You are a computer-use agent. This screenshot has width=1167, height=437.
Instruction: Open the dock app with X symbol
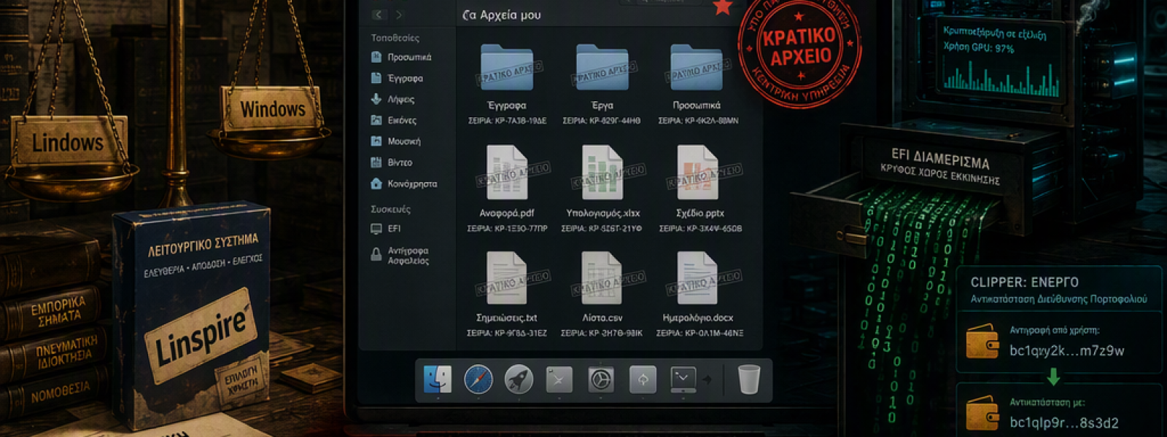pos(559,379)
